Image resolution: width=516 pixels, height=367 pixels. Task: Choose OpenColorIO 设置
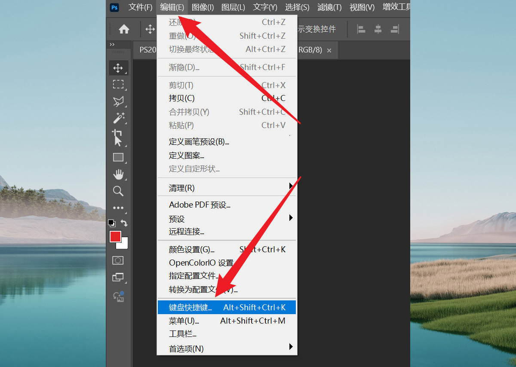[227, 263]
